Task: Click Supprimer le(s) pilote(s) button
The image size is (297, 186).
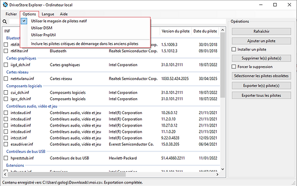Action: coord(261,58)
